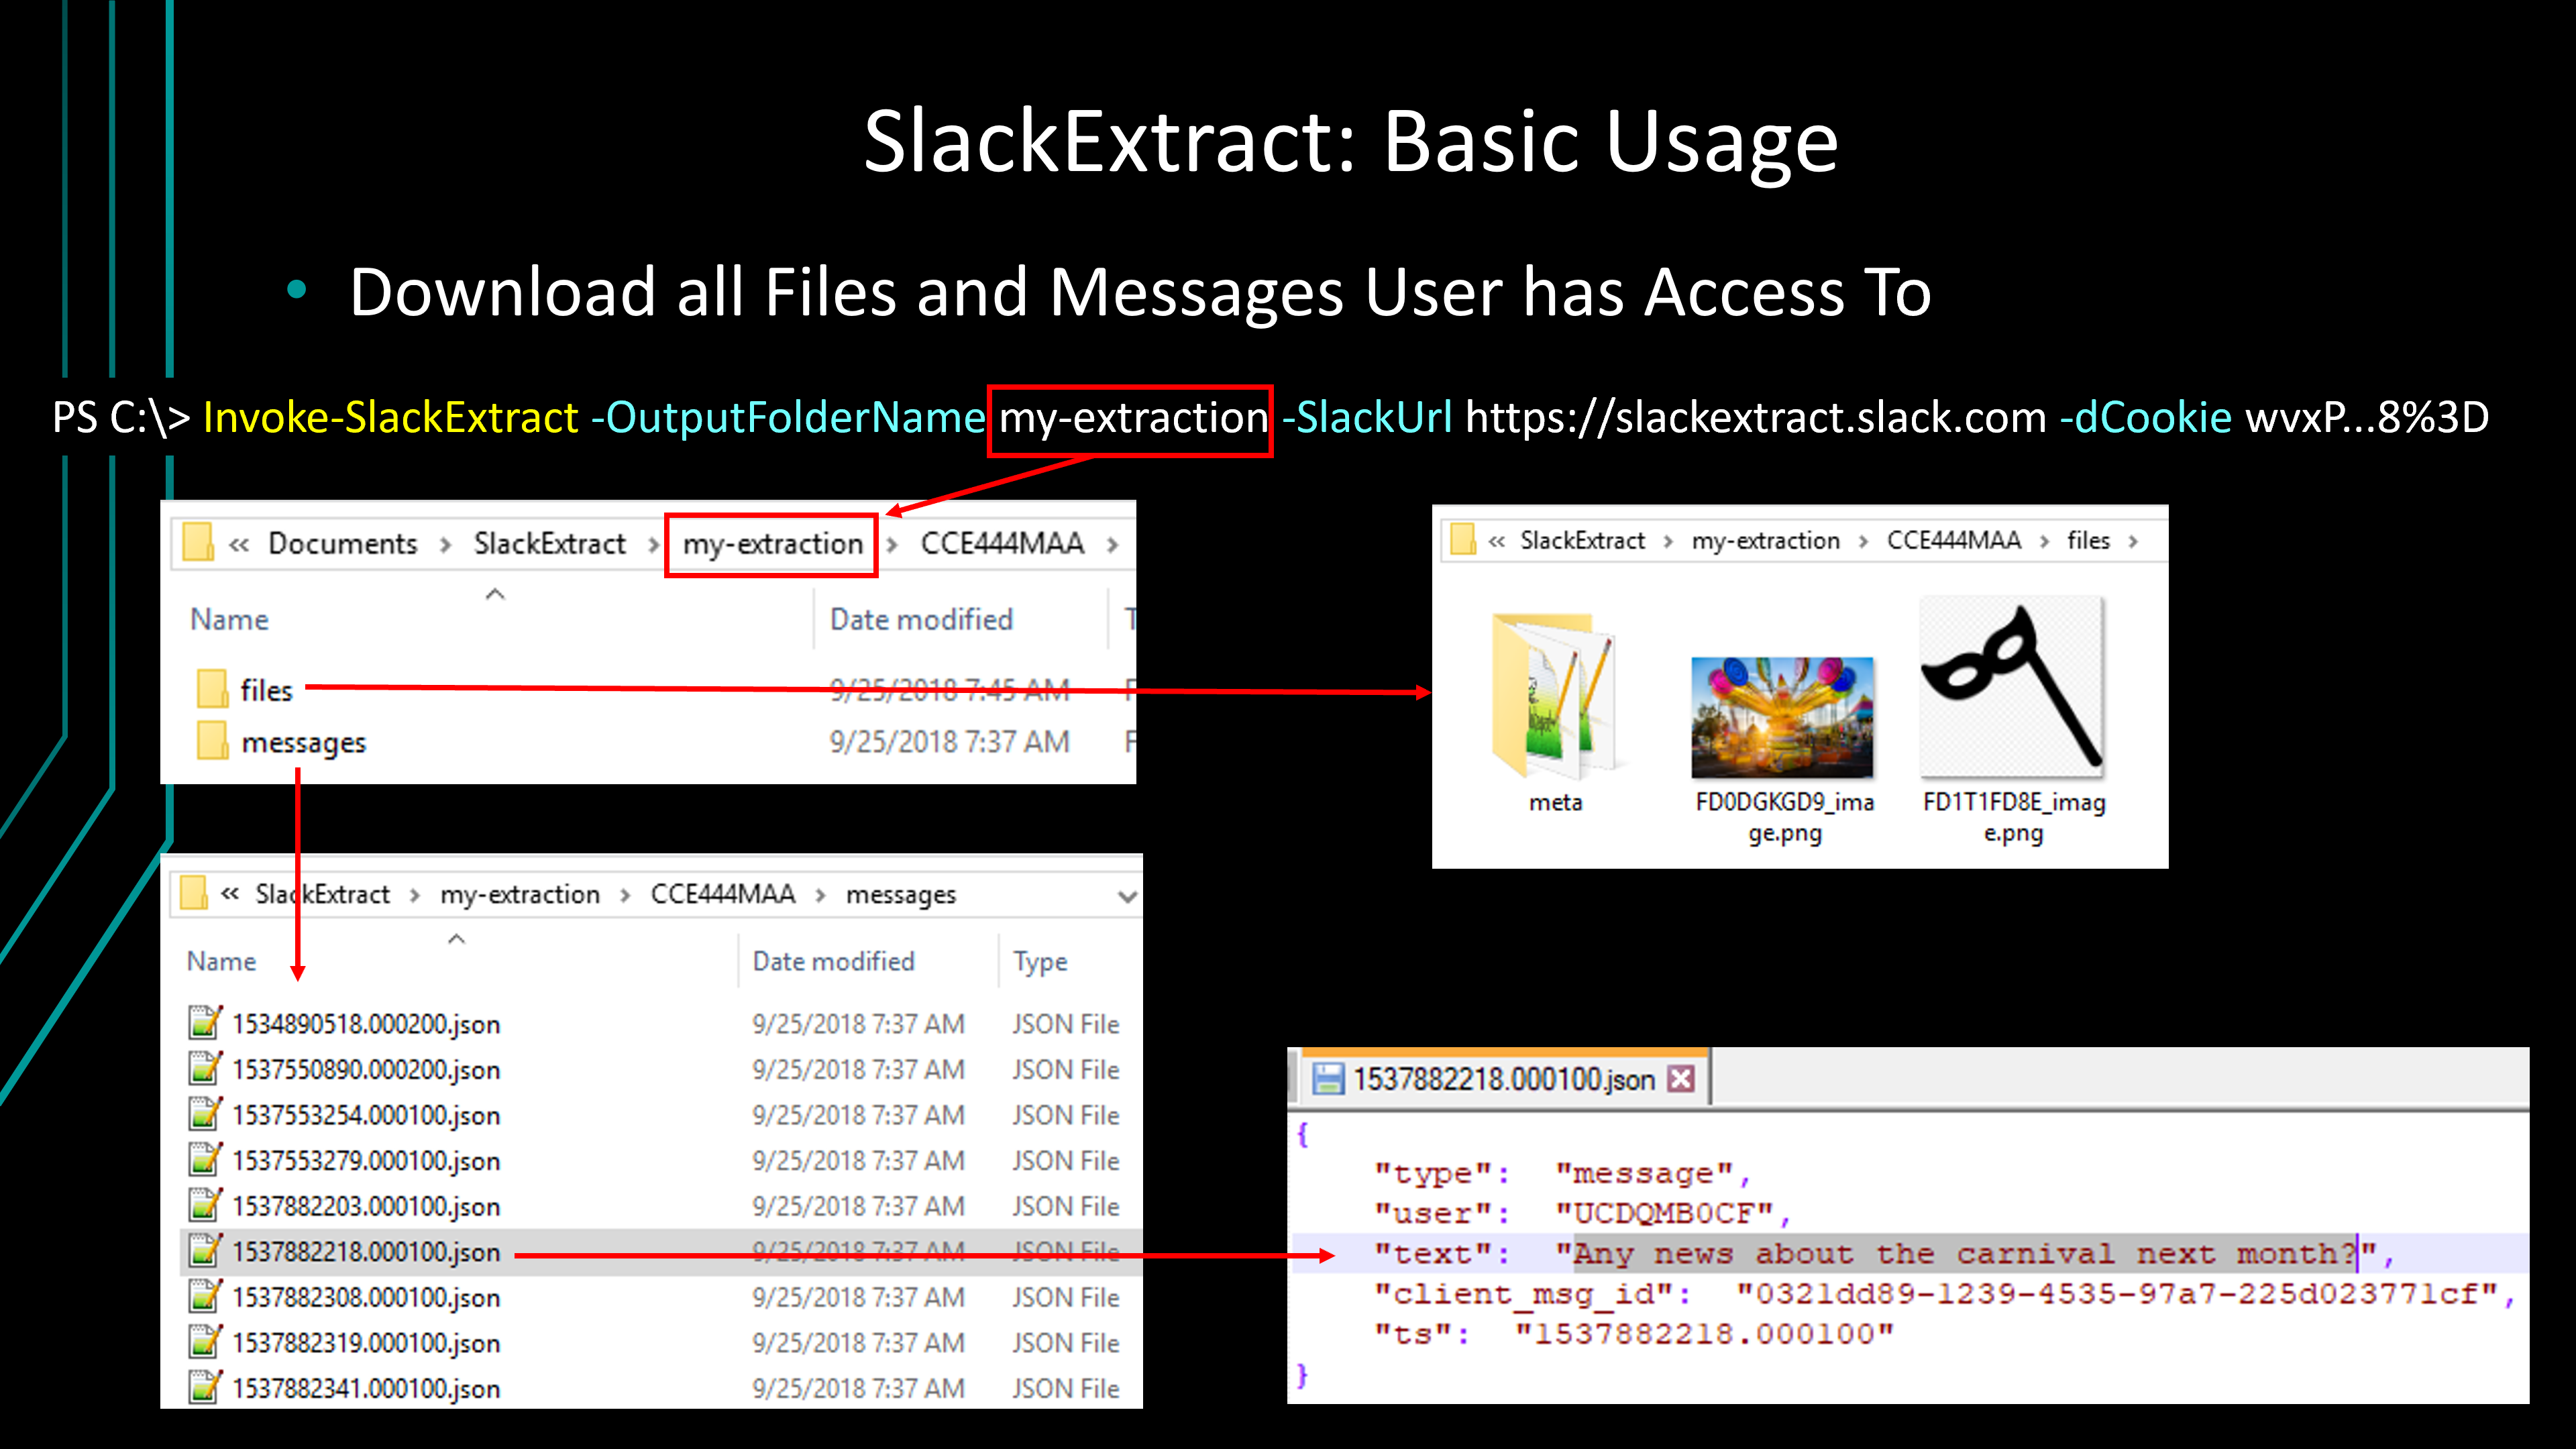This screenshot has width=2576, height=1449.
Task: Click my-extraction in the top explorer breadcrumb
Action: pyautogui.click(x=772, y=544)
